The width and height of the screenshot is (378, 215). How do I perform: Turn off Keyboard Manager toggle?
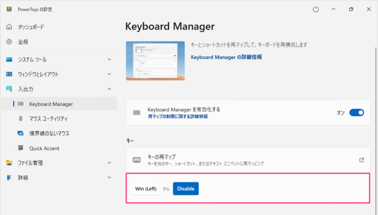click(x=356, y=112)
